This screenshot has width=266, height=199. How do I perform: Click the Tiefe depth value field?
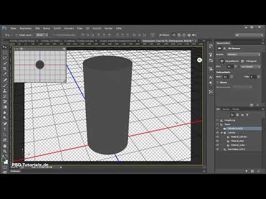click(x=253, y=77)
